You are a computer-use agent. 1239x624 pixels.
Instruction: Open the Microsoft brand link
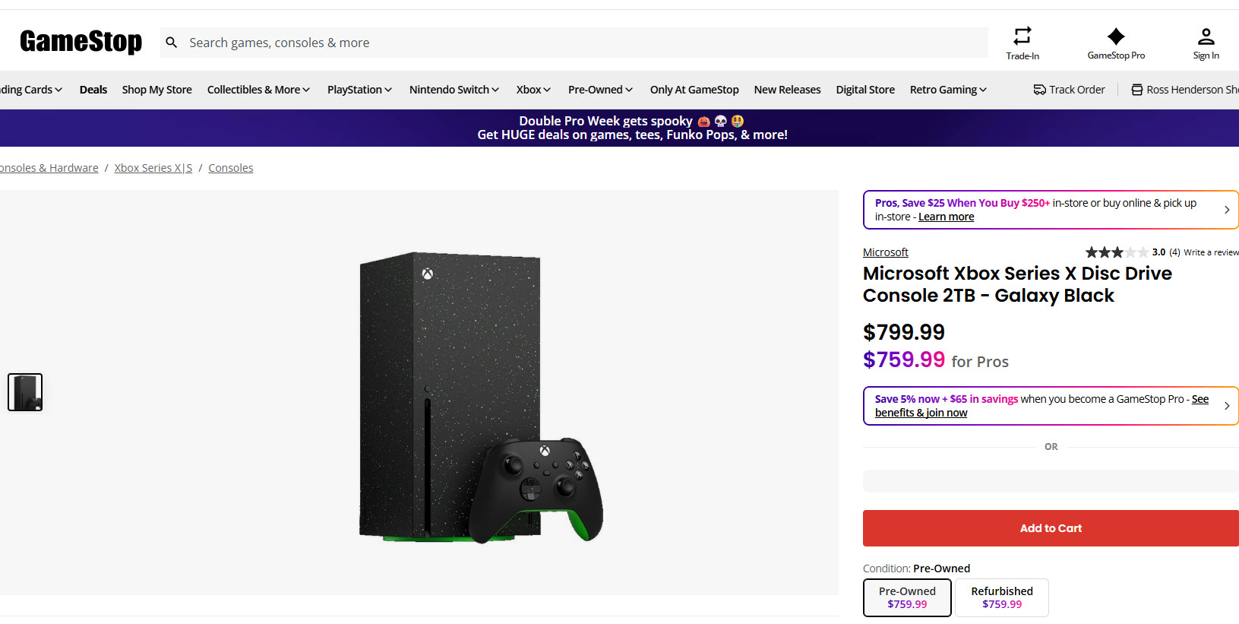tap(885, 252)
